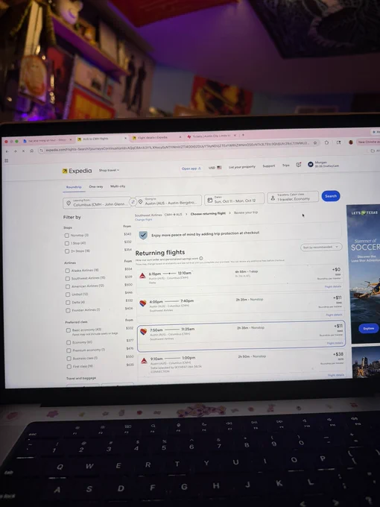
Task: Open Travelers, Cabin class selector
Action: tap(293, 197)
